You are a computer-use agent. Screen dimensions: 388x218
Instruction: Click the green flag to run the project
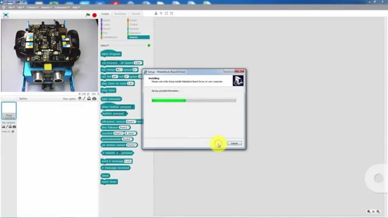click(x=88, y=15)
